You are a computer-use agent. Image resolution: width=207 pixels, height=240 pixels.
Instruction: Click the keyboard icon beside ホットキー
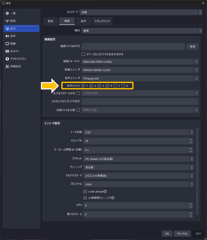(7, 51)
